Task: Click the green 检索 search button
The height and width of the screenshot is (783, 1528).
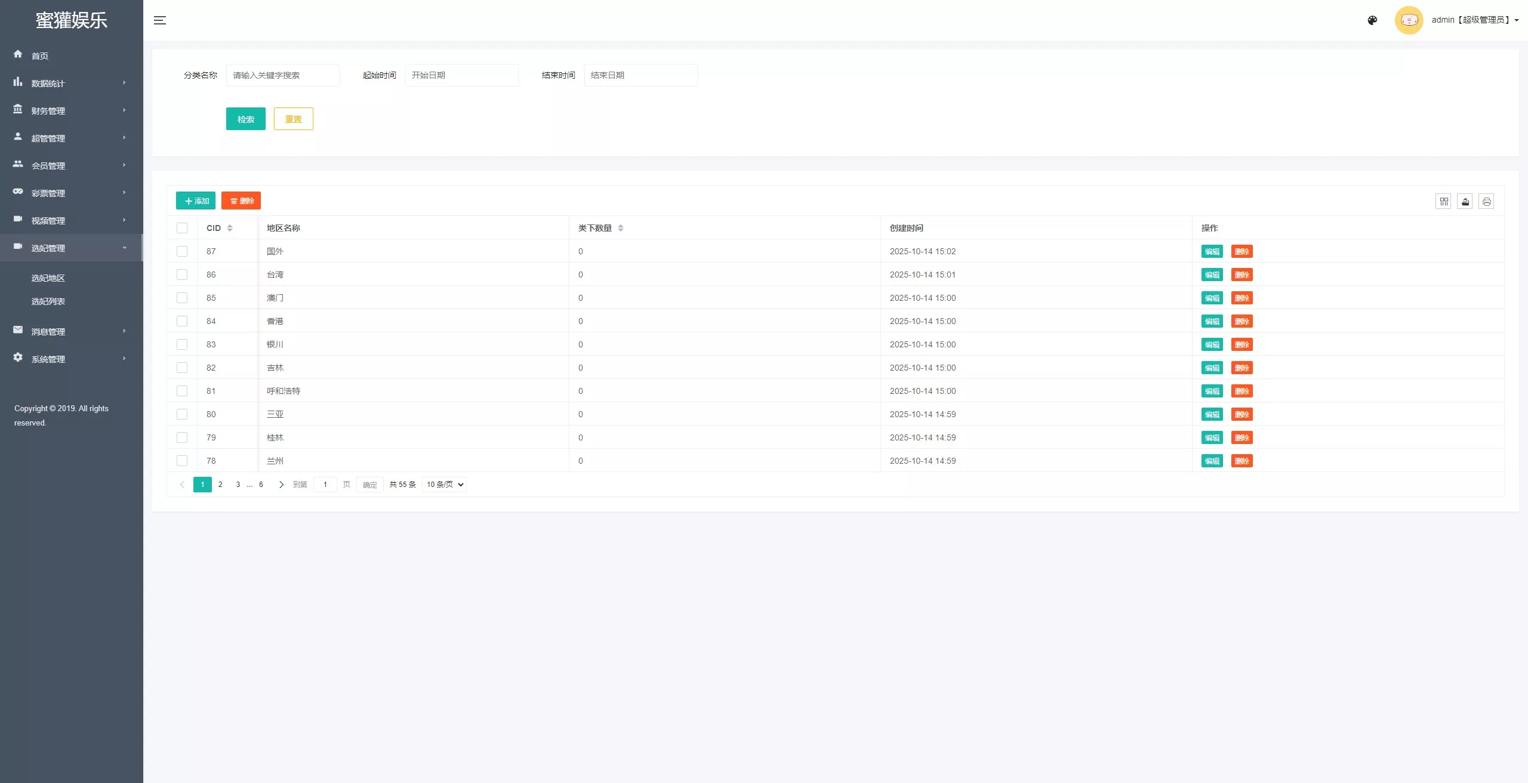Action: point(245,119)
